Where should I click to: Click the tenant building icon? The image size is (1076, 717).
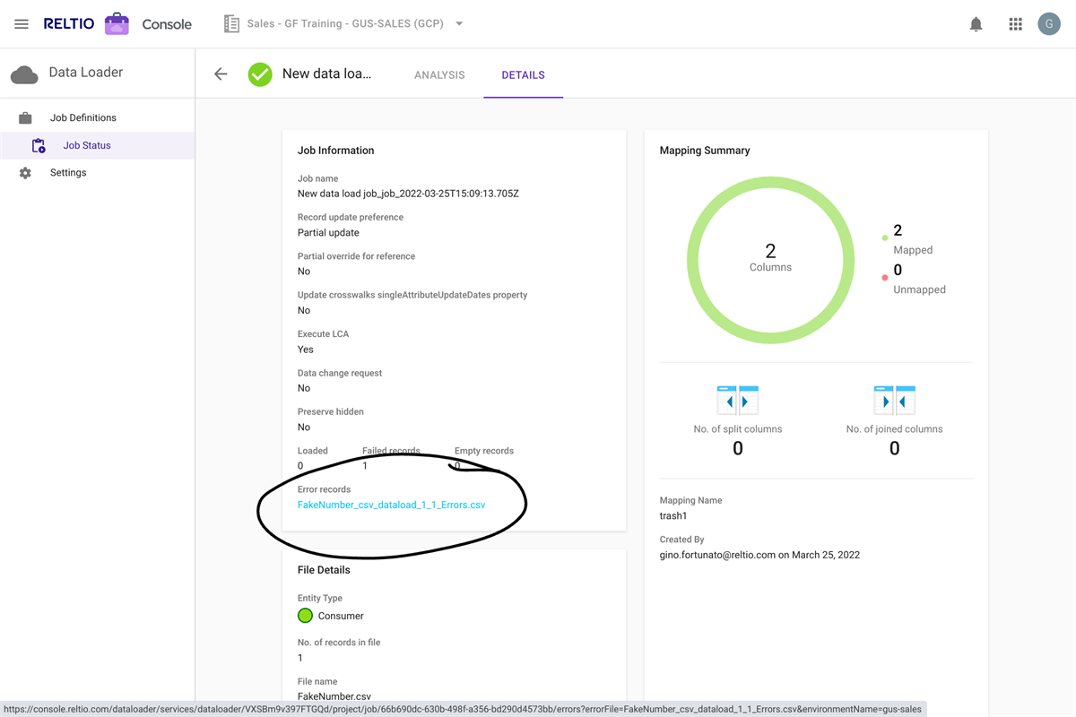(231, 24)
